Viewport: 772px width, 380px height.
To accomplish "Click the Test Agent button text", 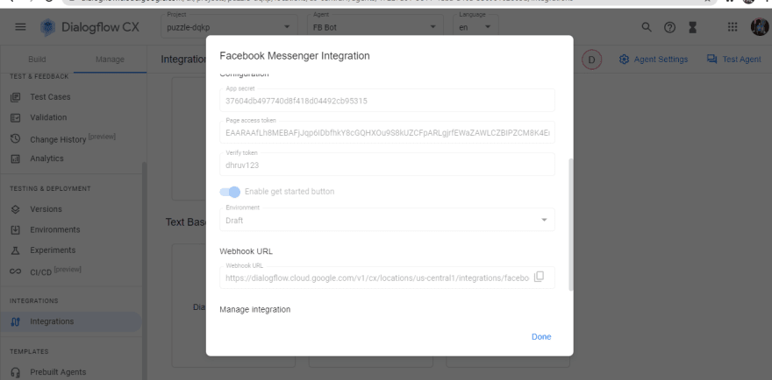I will (741, 60).
